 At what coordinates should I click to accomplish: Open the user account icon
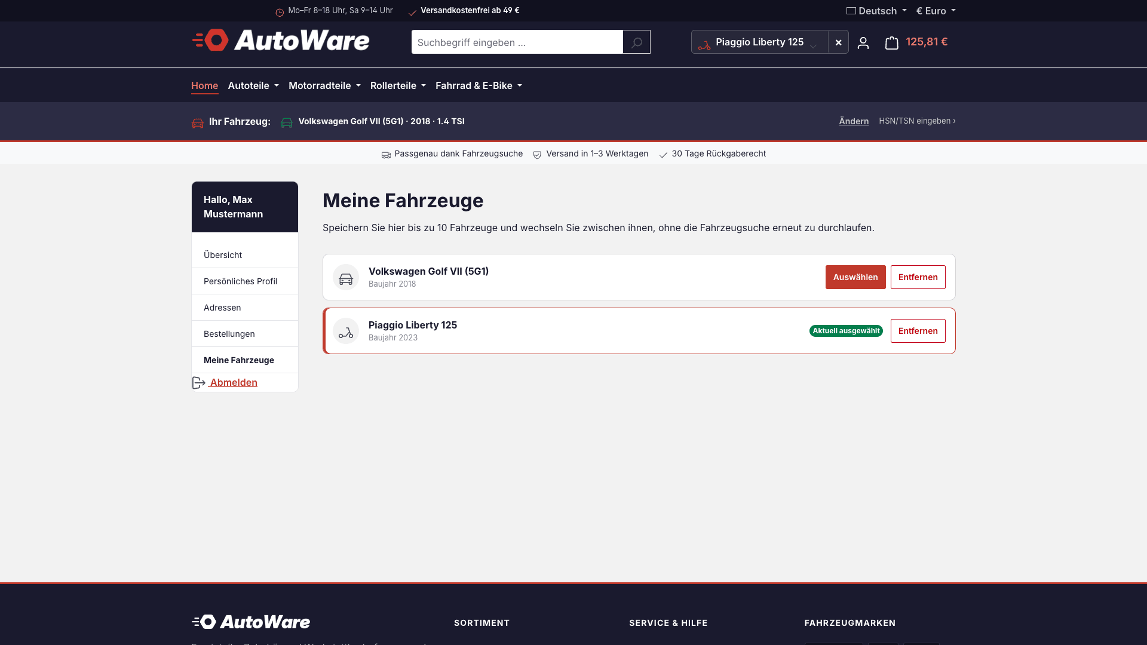[x=863, y=42]
